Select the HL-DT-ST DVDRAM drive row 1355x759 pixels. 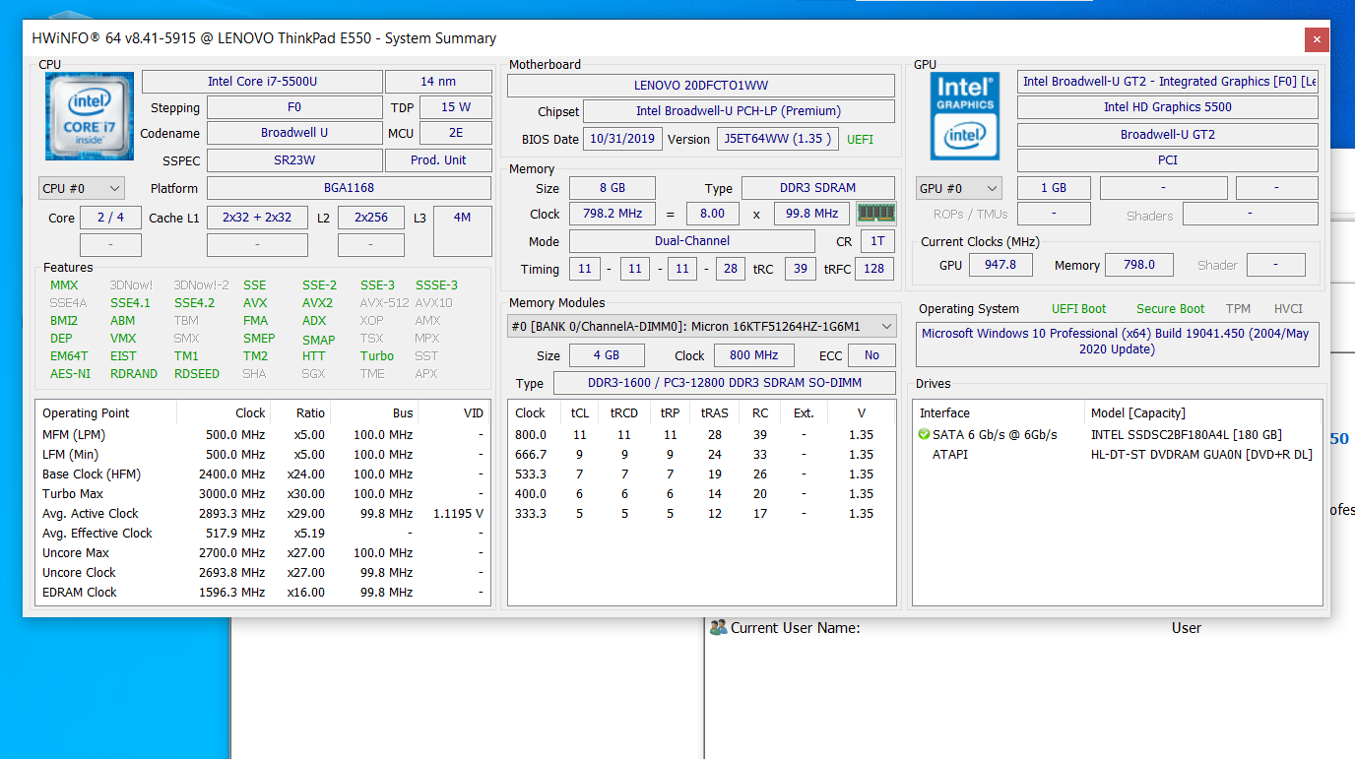click(1119, 454)
